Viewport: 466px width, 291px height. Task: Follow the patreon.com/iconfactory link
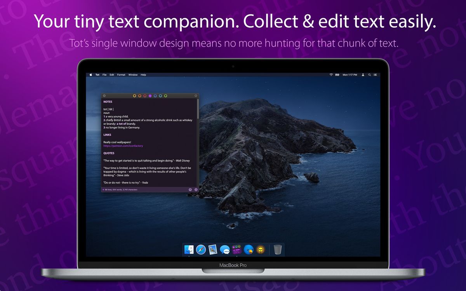(x=123, y=145)
